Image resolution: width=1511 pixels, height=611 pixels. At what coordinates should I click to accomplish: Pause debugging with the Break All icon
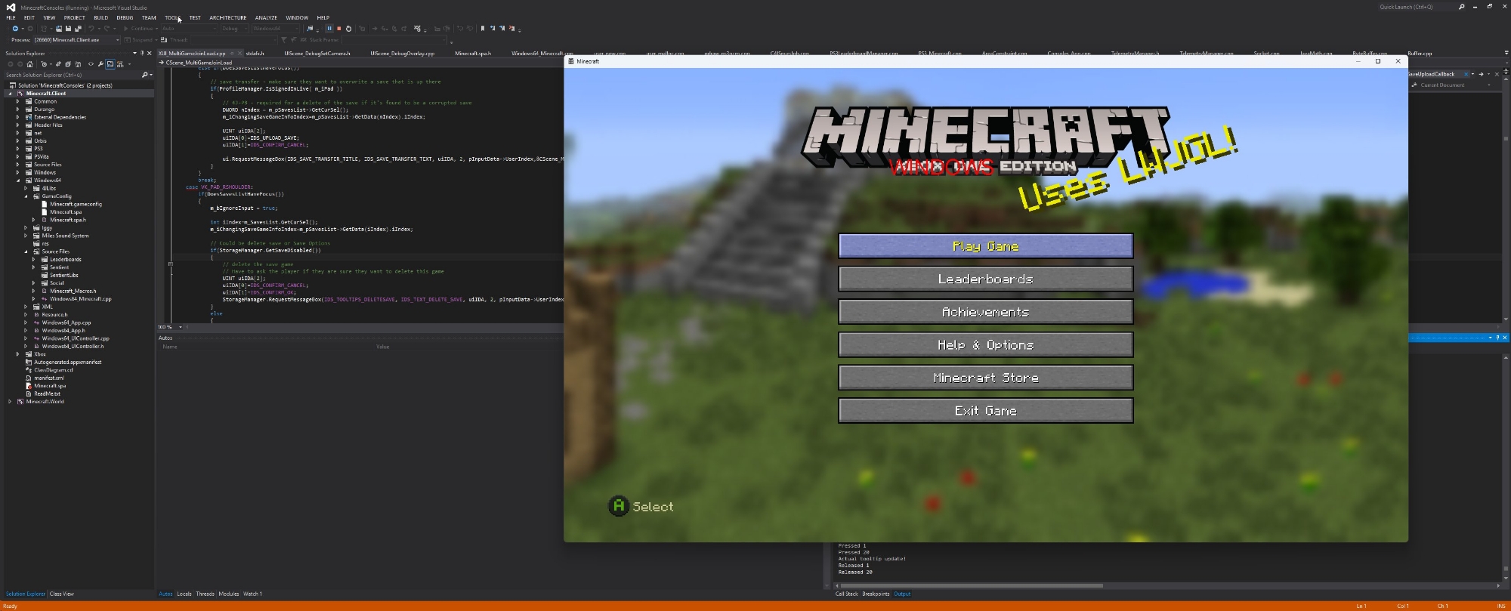point(329,29)
